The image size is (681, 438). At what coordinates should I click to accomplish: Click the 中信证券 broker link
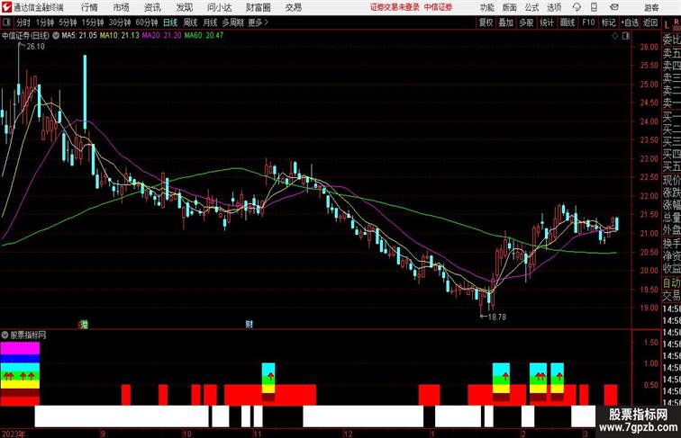pyautogui.click(x=438, y=7)
